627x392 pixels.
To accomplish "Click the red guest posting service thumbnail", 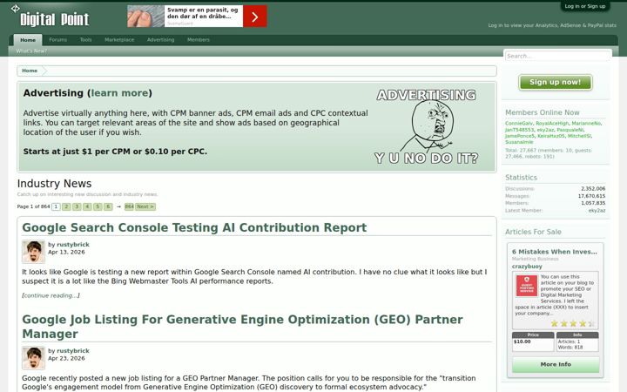I will click(x=527, y=286).
